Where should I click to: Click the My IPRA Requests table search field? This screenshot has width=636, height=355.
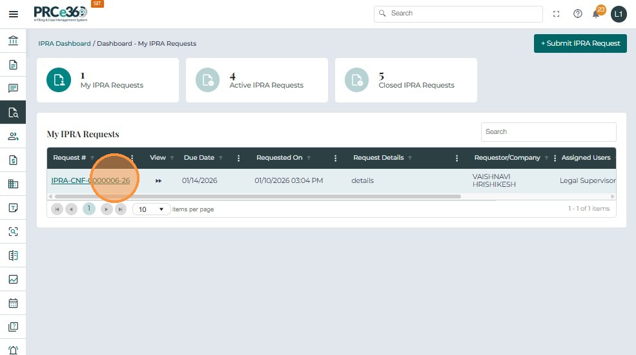pyautogui.click(x=548, y=131)
